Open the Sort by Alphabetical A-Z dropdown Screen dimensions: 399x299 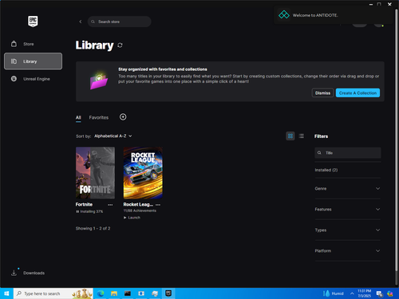tap(113, 136)
